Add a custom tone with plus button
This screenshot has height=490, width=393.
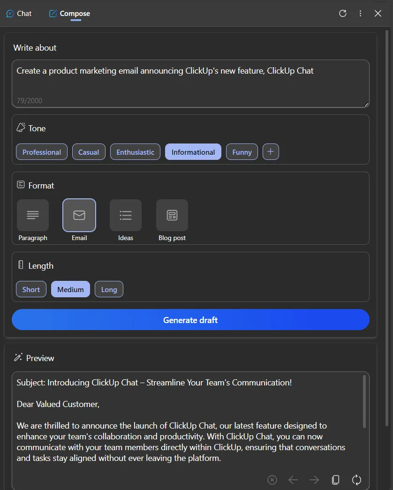[x=271, y=152]
